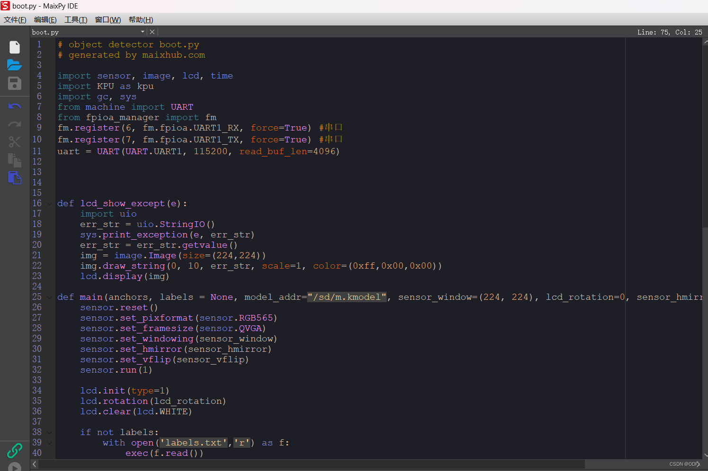
Task: Click line number 11 in the gutter
Action: tap(37, 151)
